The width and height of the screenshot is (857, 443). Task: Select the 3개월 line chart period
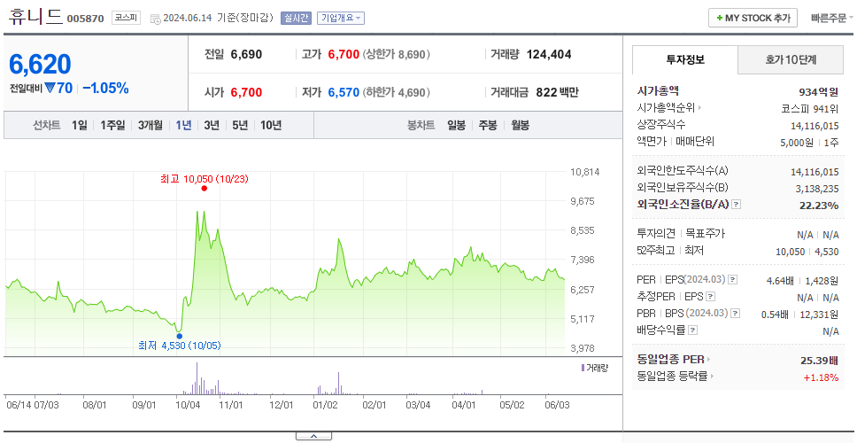point(151,125)
